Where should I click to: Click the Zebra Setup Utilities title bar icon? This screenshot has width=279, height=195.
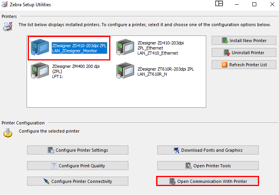pos(5,4)
